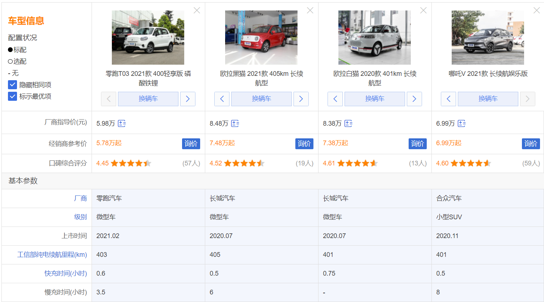This screenshot has width=544, height=302.
Task: Toggle the 标示最优项 checkbox
Action: (x=13, y=96)
